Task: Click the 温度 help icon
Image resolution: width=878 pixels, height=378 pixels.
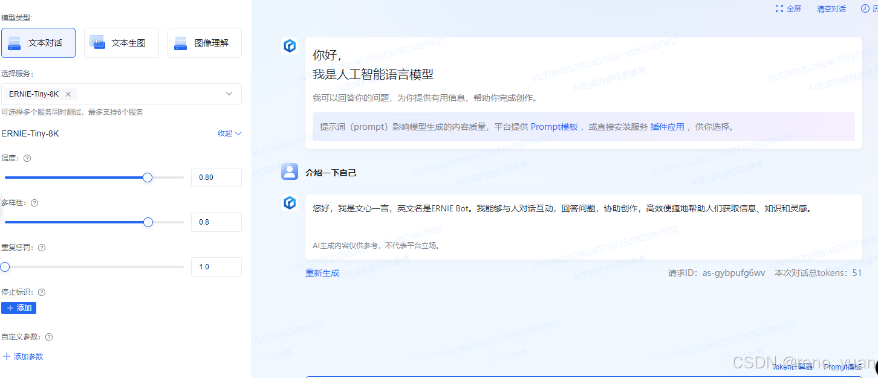Action: coord(27,158)
